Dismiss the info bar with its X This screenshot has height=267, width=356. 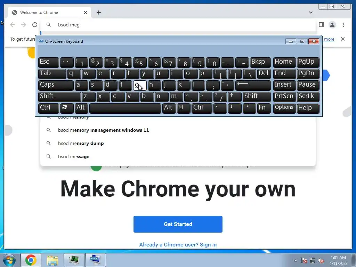click(x=343, y=39)
